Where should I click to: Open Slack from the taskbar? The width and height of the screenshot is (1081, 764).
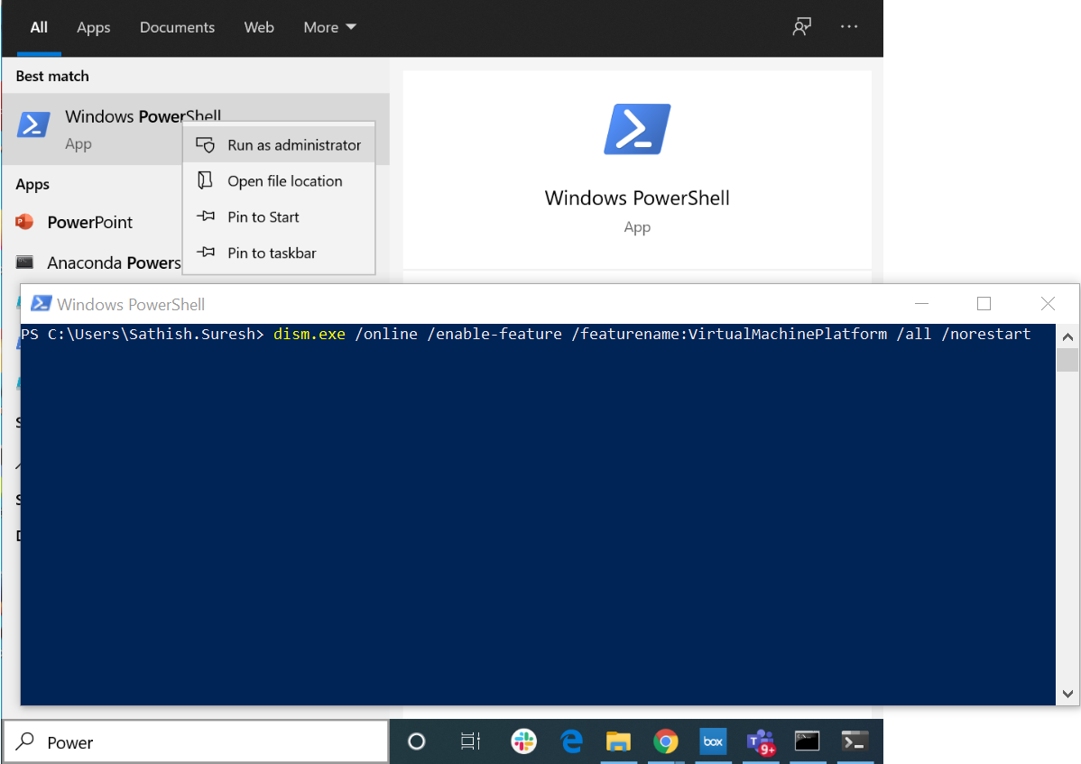[x=524, y=741]
